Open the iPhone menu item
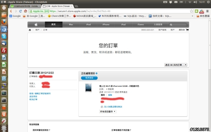This screenshot has width=211, height=132. pyautogui.click(x=106, y=24)
